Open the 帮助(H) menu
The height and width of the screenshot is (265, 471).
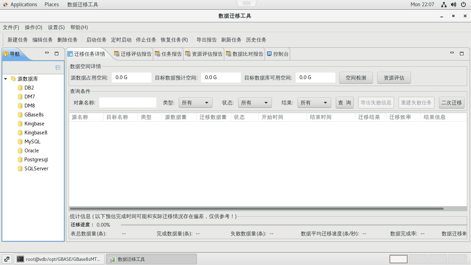[x=79, y=27]
